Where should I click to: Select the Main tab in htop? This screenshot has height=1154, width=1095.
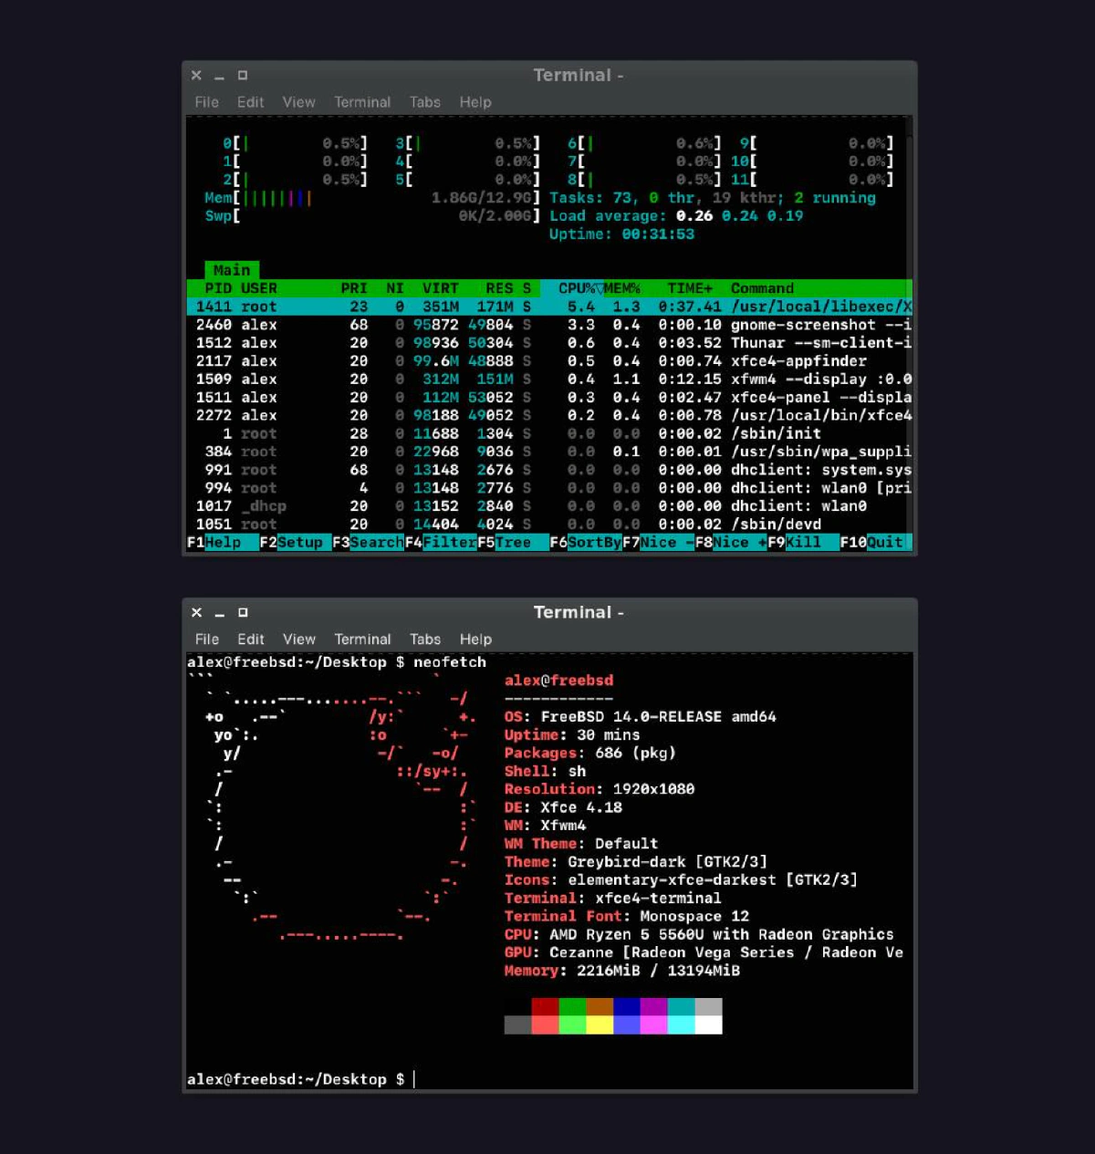232,270
